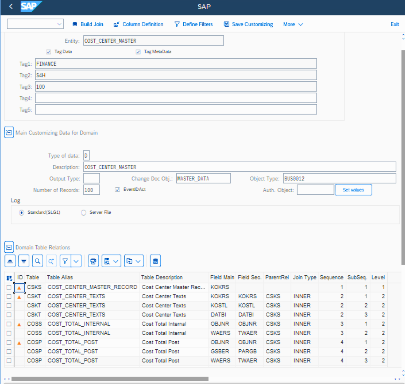Click the layout grid icon in table toolbar

pyautogui.click(x=155, y=261)
